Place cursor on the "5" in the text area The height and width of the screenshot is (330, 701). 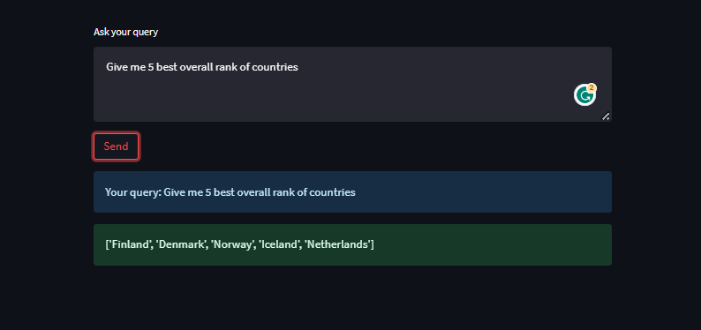click(x=151, y=67)
